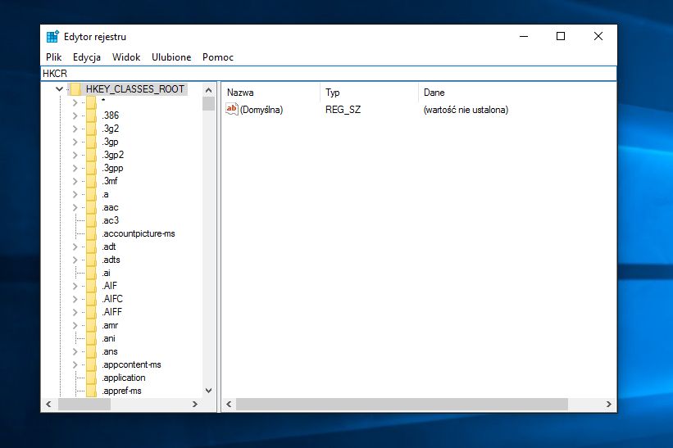Click the folder icon next to .ai

(91, 273)
